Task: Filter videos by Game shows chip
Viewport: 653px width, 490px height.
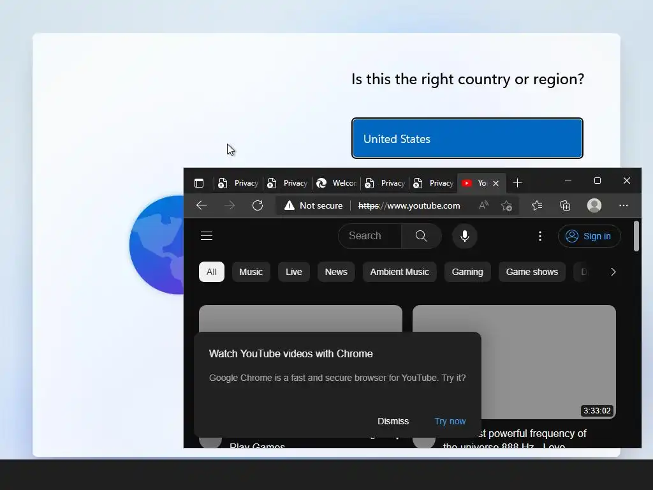Action: click(x=532, y=272)
